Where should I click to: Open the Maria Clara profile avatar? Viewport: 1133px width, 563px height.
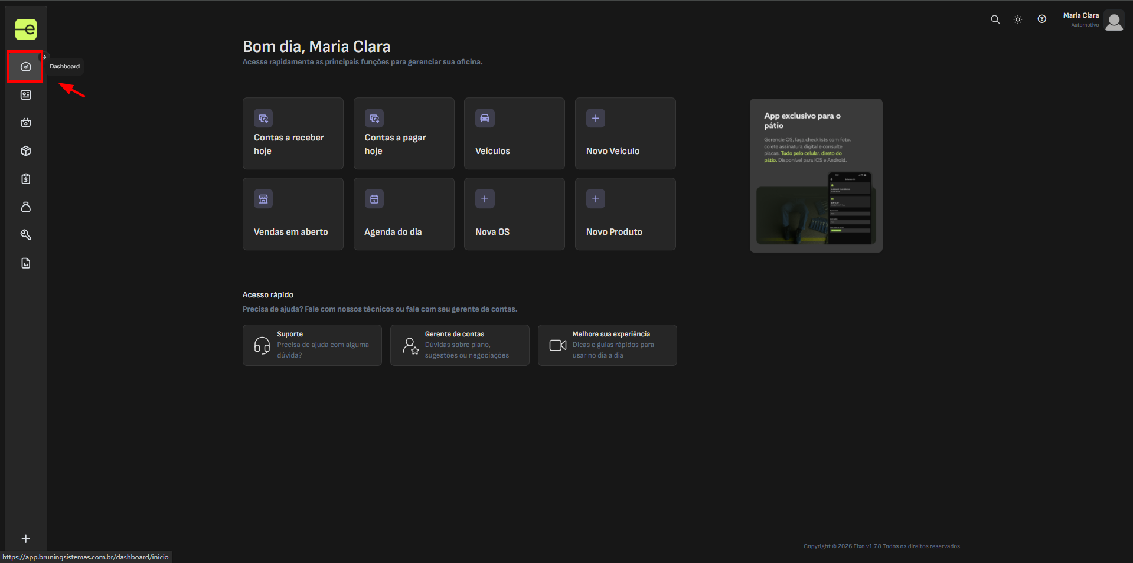tap(1114, 21)
